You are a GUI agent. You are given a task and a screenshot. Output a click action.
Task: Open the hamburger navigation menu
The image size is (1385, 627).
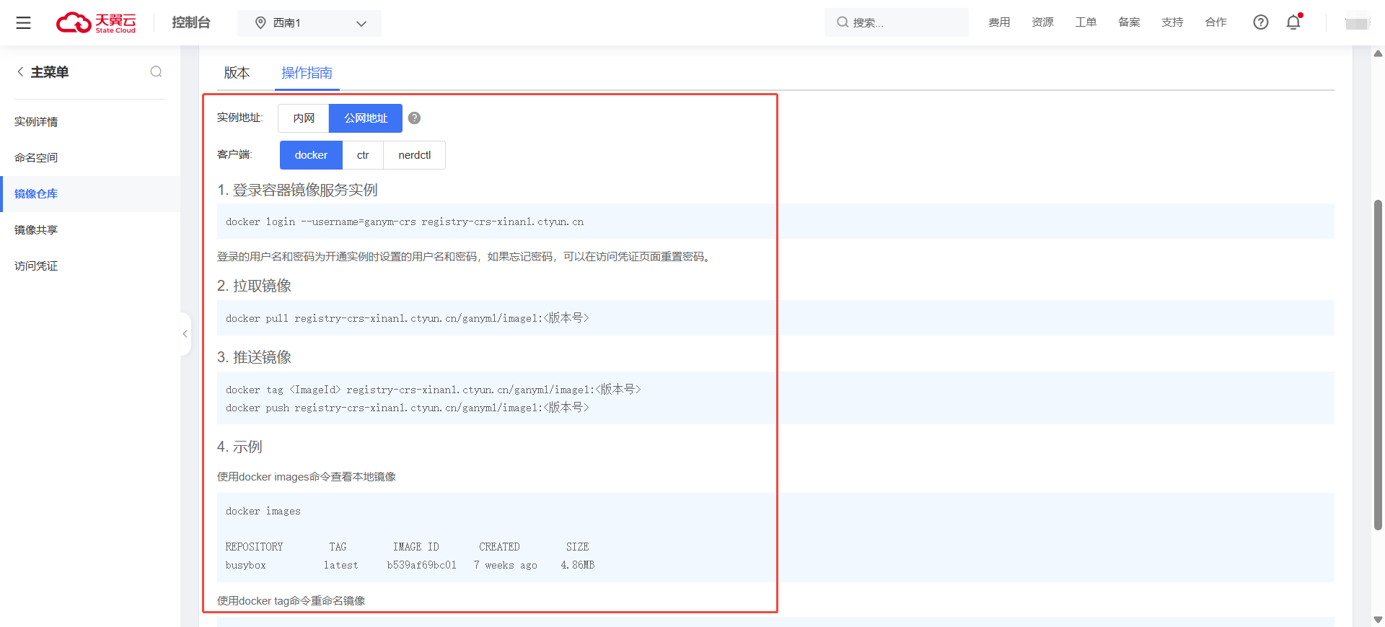click(x=23, y=23)
